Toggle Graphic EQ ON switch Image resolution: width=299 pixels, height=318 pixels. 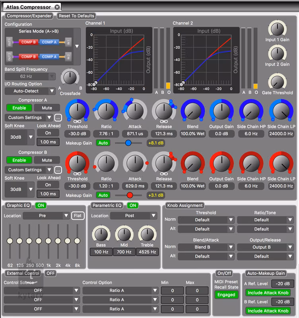[41, 206]
